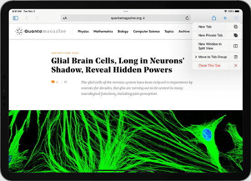The height and width of the screenshot is (181, 251).
Task: Open the AA page format menu
Action: [x=65, y=18]
